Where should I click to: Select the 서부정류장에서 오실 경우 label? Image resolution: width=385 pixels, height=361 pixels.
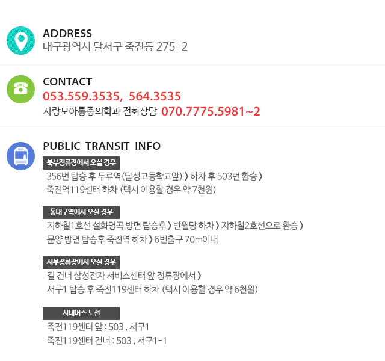pyautogui.click(x=81, y=262)
